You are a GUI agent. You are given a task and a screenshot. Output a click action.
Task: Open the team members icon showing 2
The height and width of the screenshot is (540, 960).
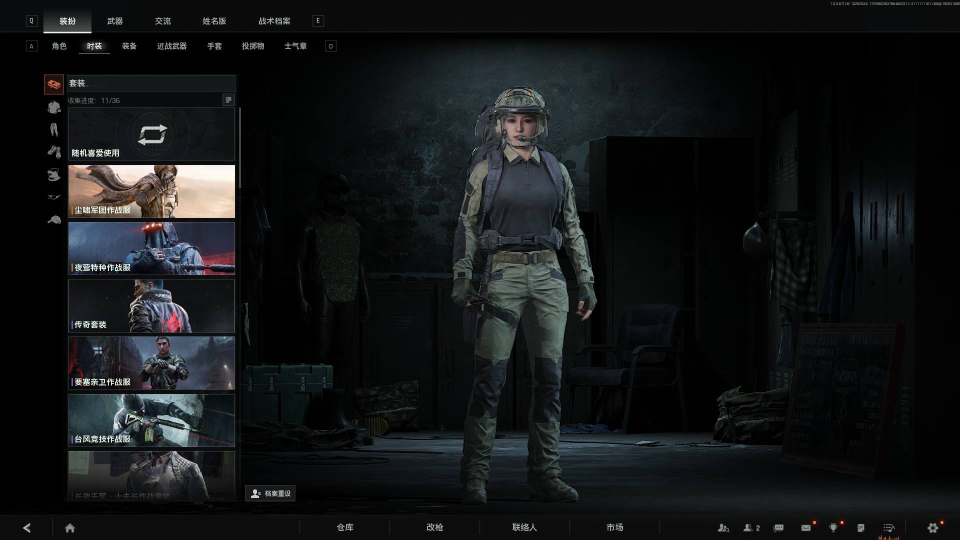pos(751,527)
